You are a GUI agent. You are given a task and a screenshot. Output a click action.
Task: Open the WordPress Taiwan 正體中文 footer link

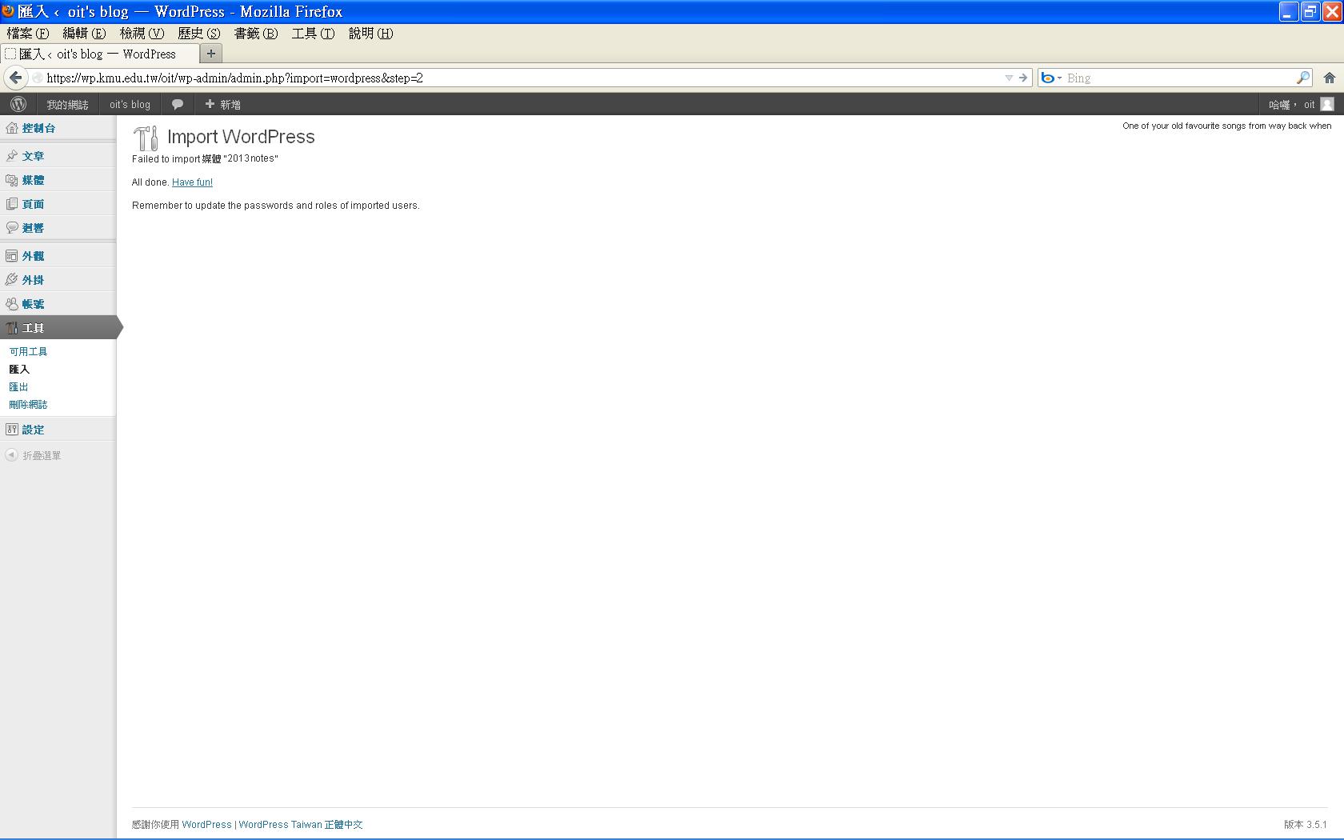click(x=301, y=825)
